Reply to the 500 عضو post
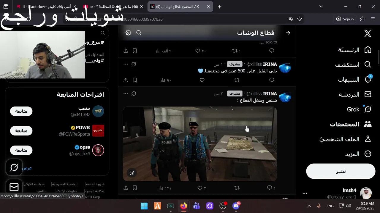The height and width of the screenshot is (213, 380). point(272,80)
